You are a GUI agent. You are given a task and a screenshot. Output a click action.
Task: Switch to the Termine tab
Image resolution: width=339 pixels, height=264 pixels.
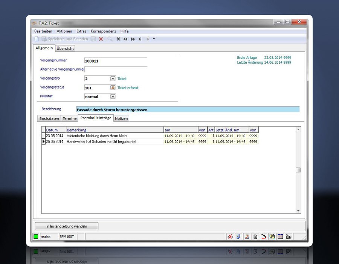[x=70, y=118]
